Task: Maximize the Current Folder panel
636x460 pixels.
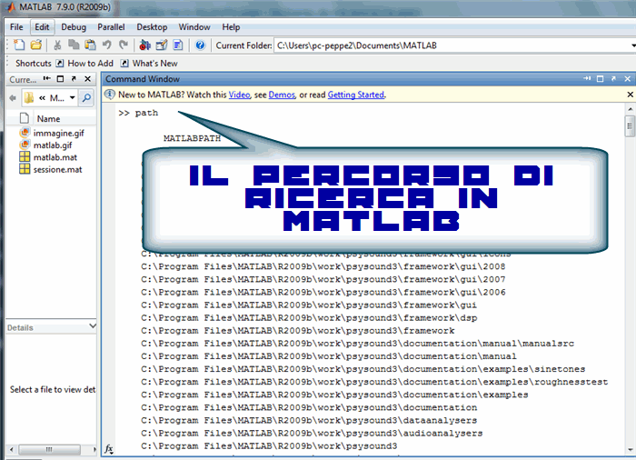Action: point(61,79)
